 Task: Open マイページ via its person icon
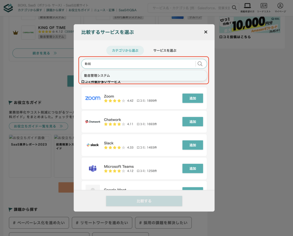(280, 5)
